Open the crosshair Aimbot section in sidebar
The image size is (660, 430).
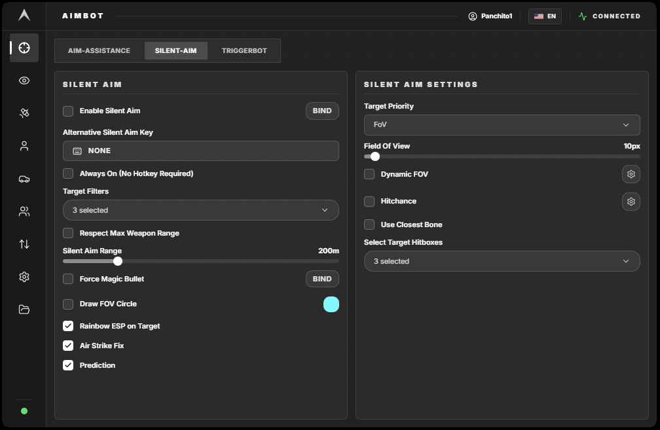pyautogui.click(x=24, y=48)
